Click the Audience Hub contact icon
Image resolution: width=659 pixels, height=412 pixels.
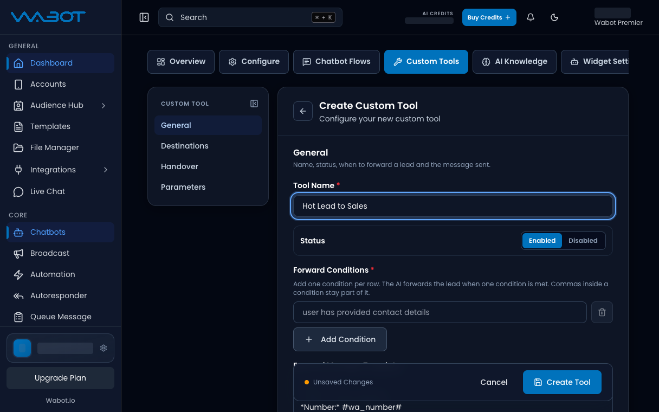pos(18,105)
